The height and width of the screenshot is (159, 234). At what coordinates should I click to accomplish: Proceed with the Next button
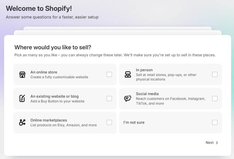pos(212,142)
